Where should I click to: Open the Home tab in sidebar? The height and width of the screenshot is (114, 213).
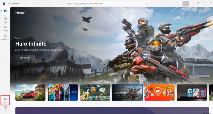tap(5, 11)
